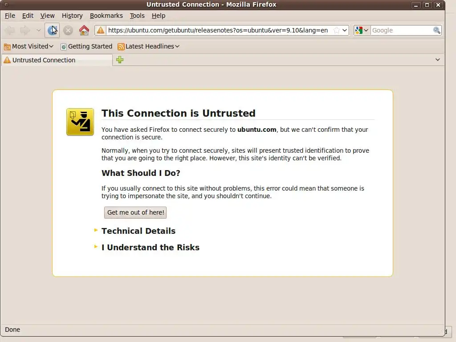The image size is (456, 342).
Task: Open the Getting Started bookmark
Action: pos(86,46)
